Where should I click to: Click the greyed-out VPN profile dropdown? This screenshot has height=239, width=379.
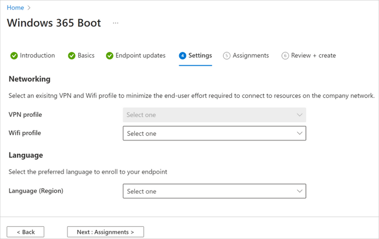coord(214,115)
